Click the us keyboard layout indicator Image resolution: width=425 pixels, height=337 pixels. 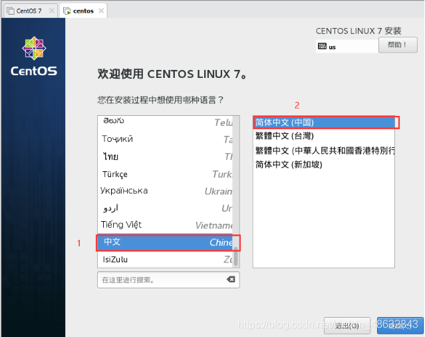point(347,47)
